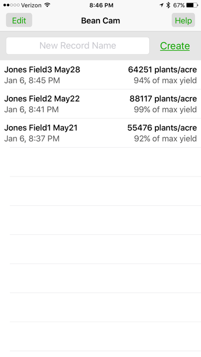The image size is (201, 357).
Task: Select the 88117 plants/acre value
Action: pos(163,98)
